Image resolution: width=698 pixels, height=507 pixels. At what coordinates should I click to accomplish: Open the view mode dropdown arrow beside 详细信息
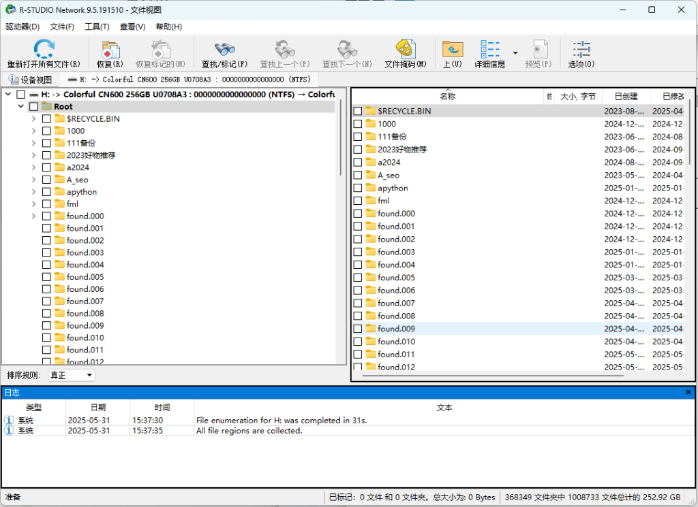click(x=515, y=53)
